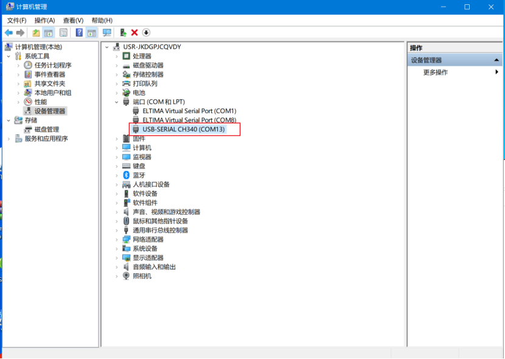This screenshot has width=505, height=359.
Task: Toggle the show/hide console tree toolbar button
Action: pos(49,32)
